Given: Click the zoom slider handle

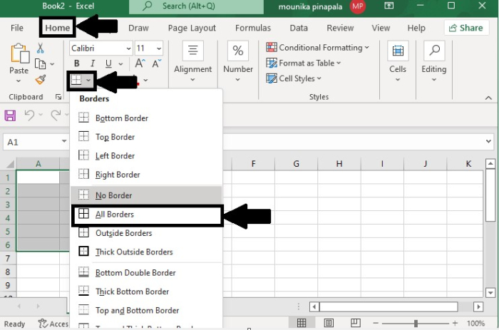Looking at the screenshot, I should click(x=416, y=324).
